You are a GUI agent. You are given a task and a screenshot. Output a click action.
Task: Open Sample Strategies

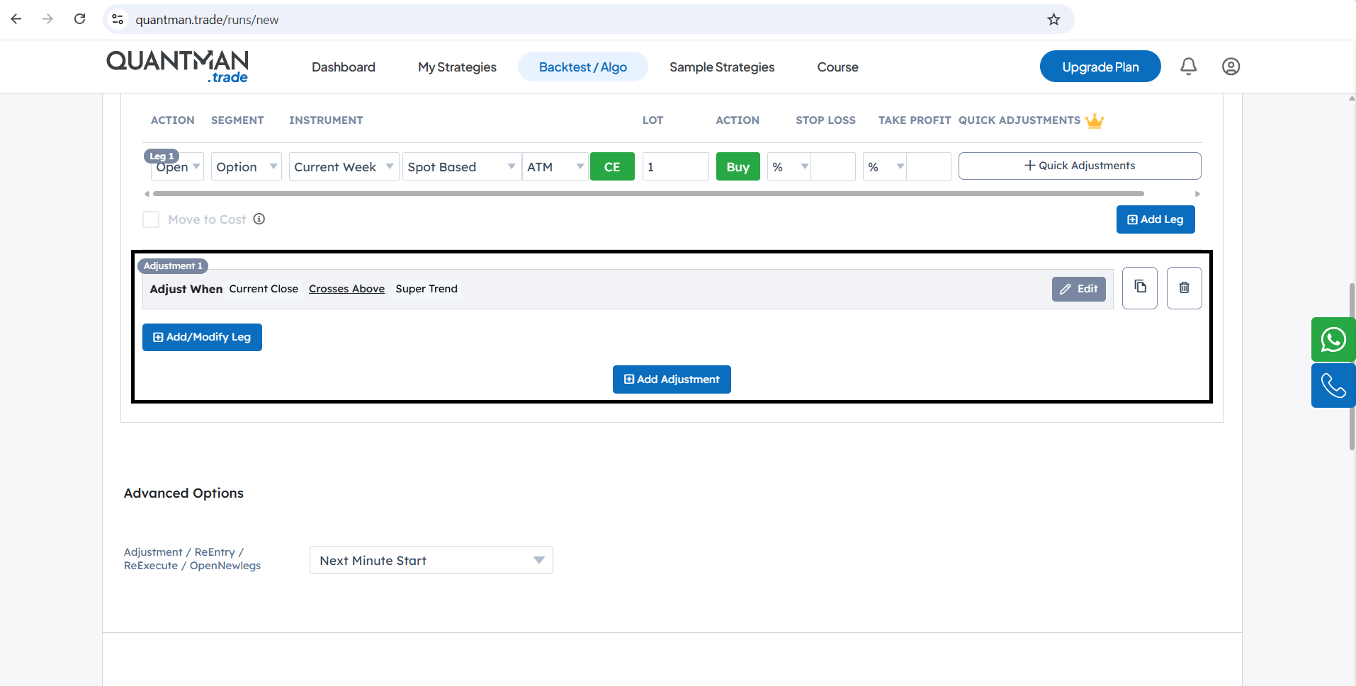[x=721, y=67]
